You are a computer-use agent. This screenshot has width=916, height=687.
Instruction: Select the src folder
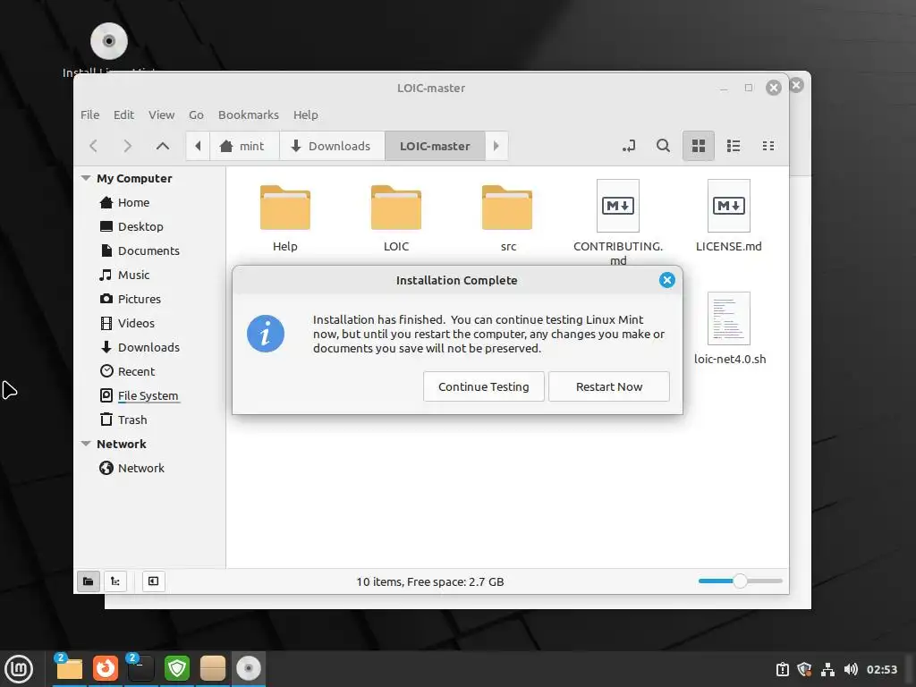tap(507, 217)
